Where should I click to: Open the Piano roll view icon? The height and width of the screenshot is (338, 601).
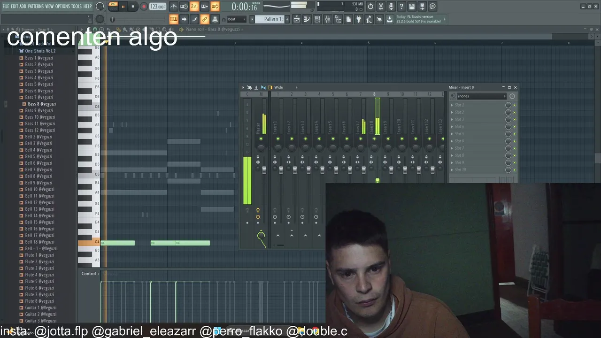(307, 19)
